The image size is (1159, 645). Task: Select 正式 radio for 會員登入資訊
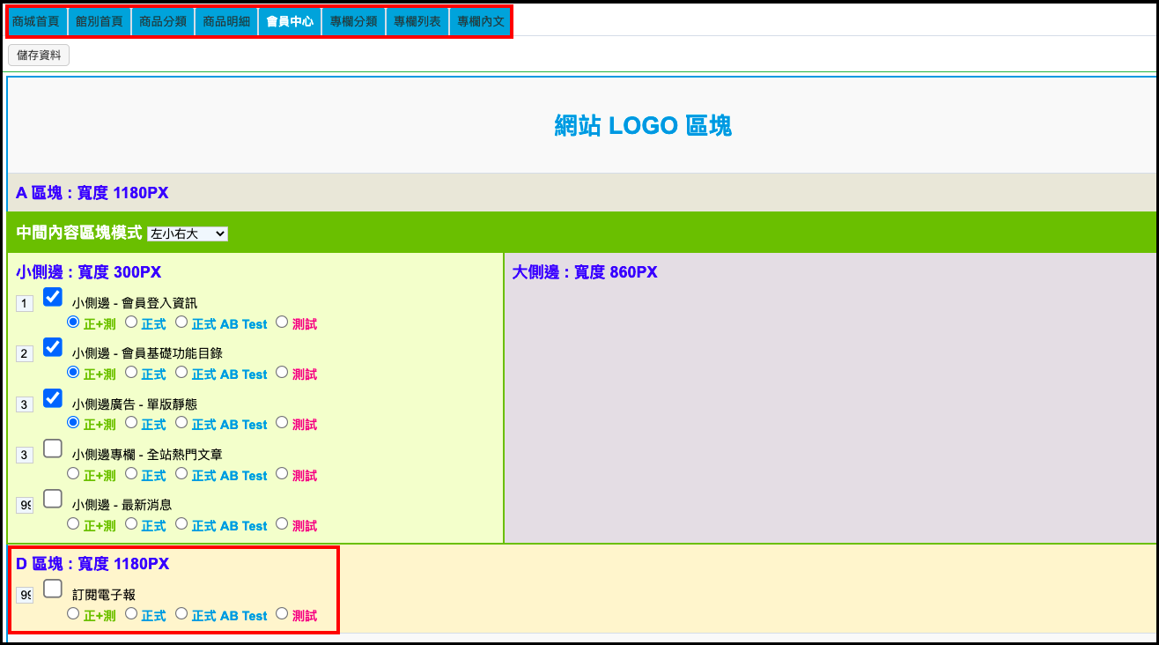coord(130,322)
